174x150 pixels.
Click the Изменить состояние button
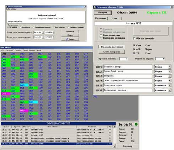112,47
